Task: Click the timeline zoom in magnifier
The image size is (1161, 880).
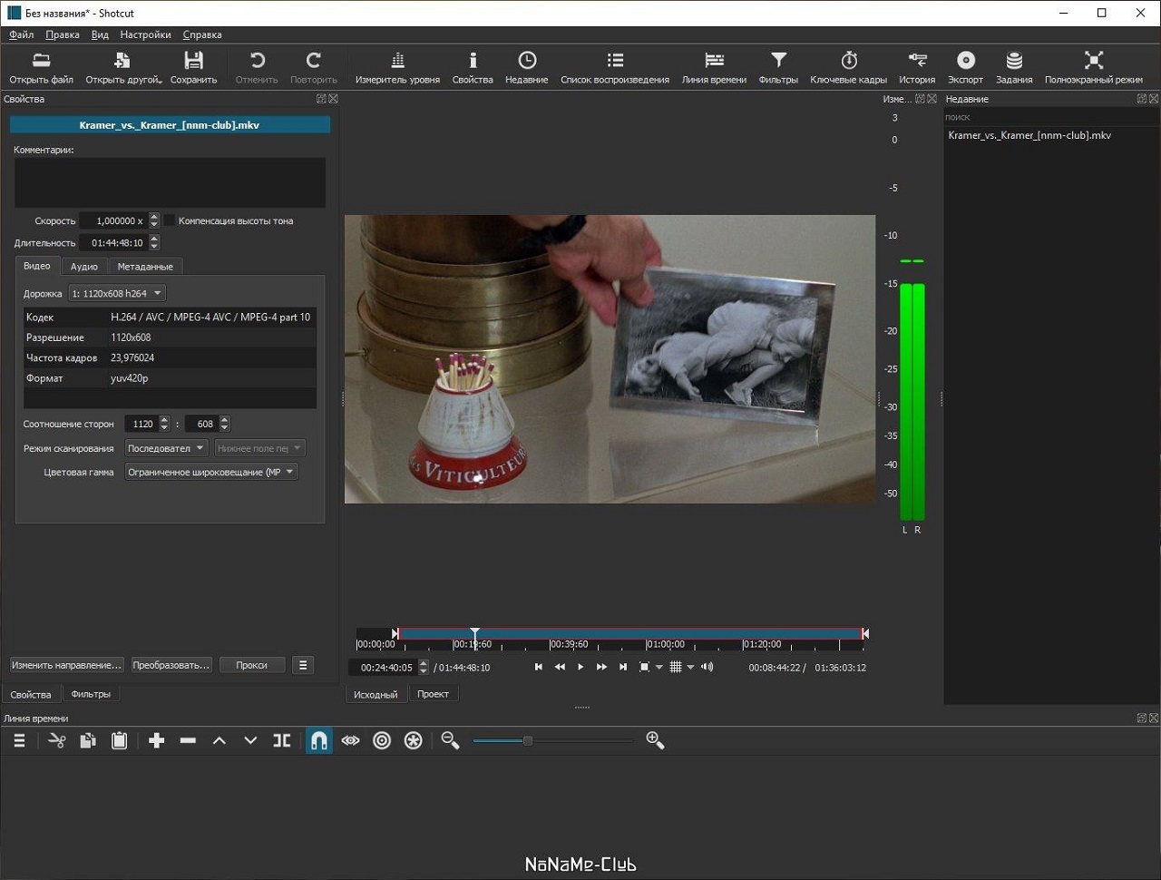Action: click(x=655, y=741)
